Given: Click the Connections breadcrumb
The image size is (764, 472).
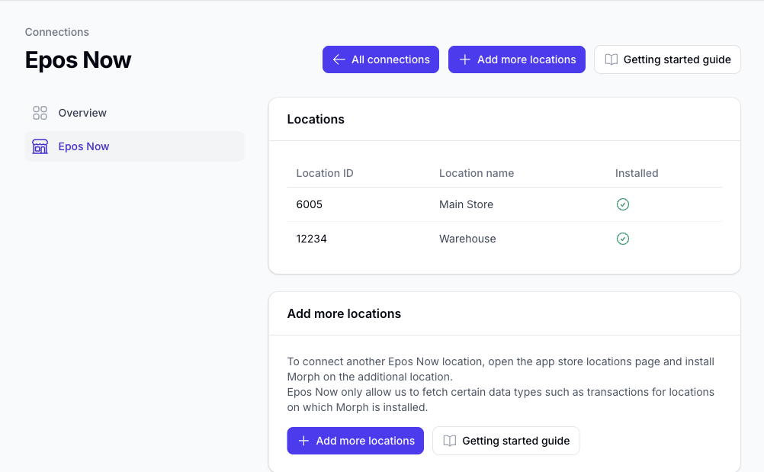Looking at the screenshot, I should (57, 32).
